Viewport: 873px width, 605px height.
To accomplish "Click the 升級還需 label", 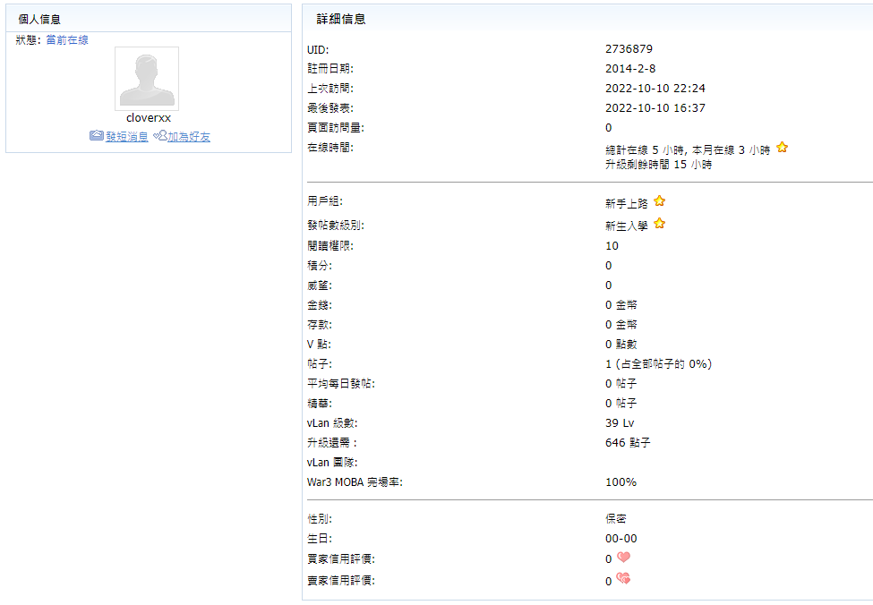I will click(332, 443).
